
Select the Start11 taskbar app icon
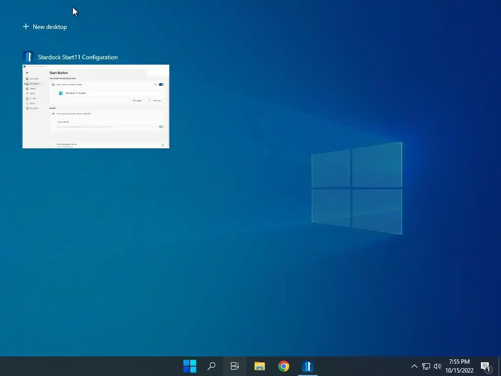pos(308,366)
